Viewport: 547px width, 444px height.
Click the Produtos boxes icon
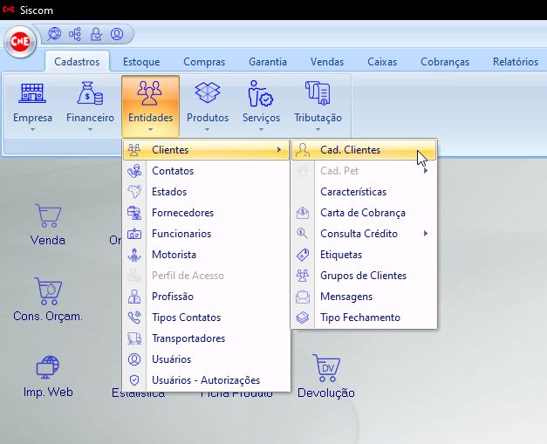208,93
